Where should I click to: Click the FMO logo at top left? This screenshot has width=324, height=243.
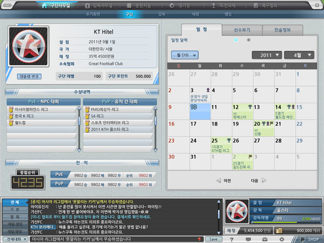point(8,5)
